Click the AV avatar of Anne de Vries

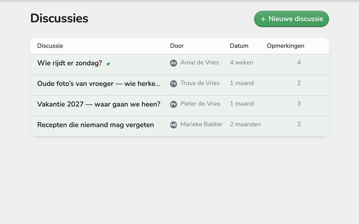[174, 63]
